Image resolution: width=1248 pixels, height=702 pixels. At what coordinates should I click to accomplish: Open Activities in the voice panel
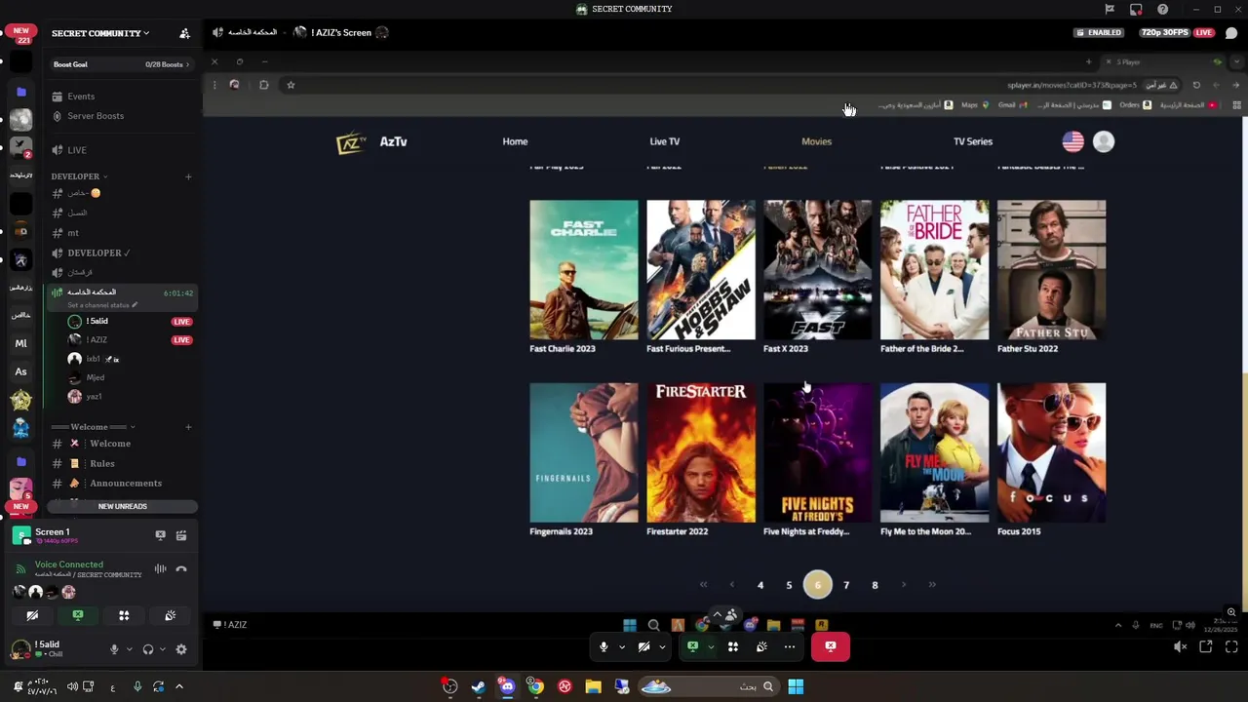click(124, 615)
